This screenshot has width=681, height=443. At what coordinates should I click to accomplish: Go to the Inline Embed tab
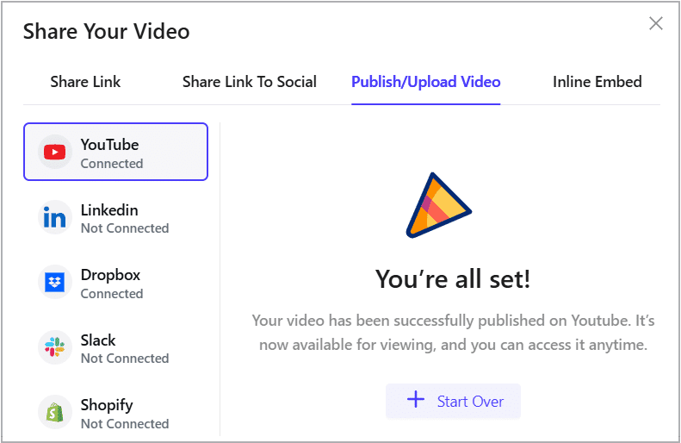(597, 82)
